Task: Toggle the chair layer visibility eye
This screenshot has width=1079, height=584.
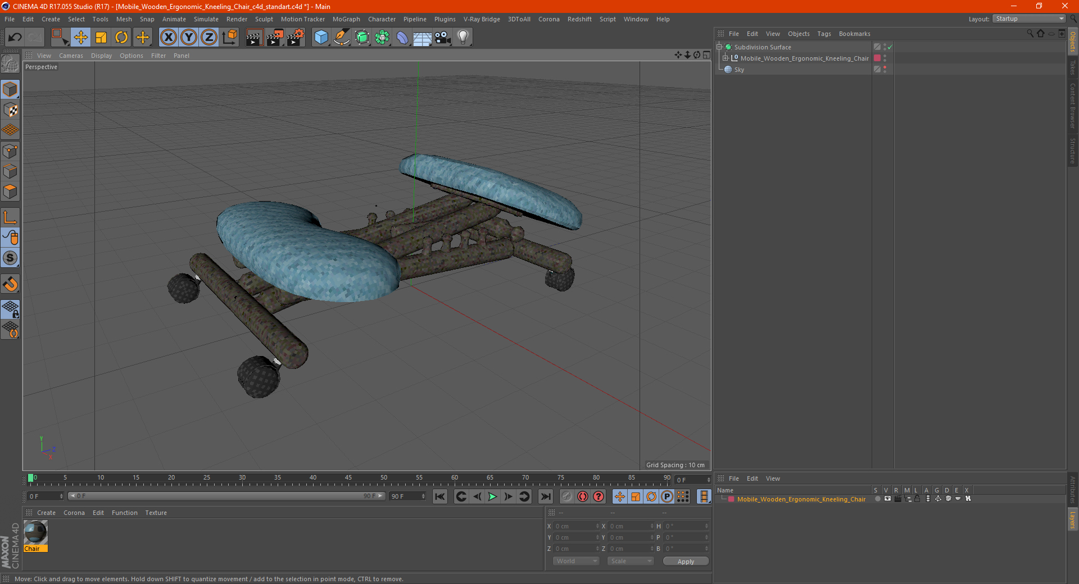Action: coord(887,499)
